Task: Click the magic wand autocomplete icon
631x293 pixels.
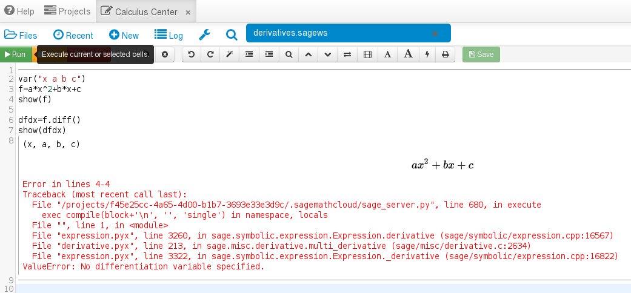Action: click(229, 54)
